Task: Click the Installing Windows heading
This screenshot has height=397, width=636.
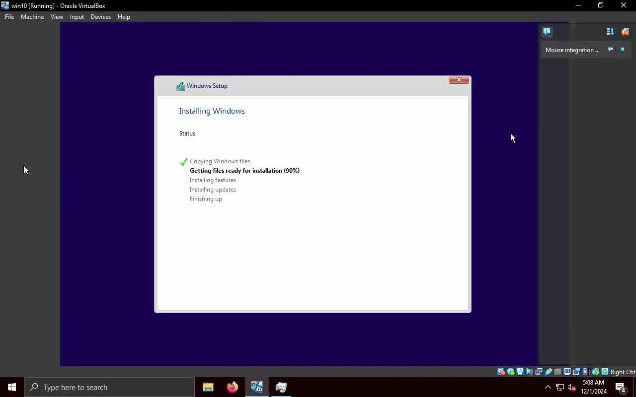Action: click(212, 111)
